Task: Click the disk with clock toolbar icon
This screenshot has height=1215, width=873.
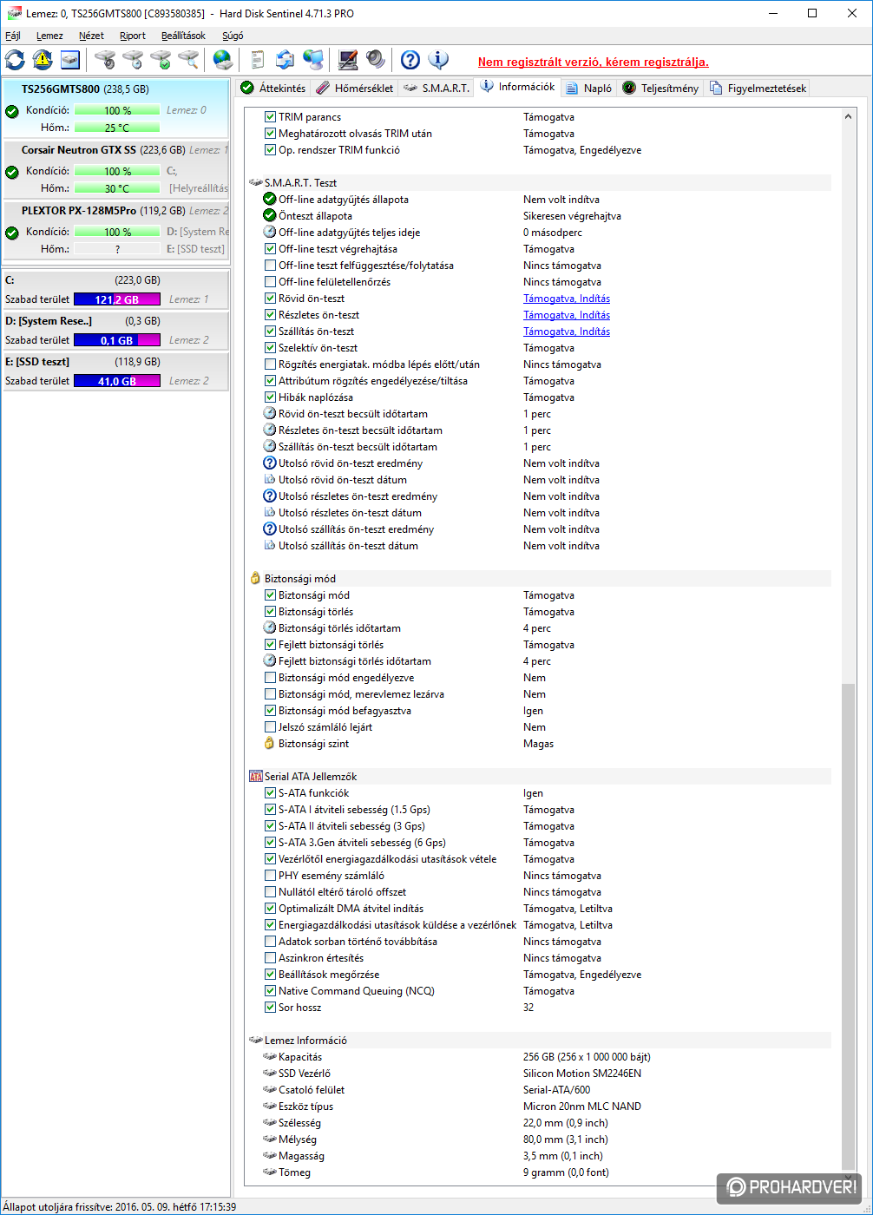Action: pos(133,60)
